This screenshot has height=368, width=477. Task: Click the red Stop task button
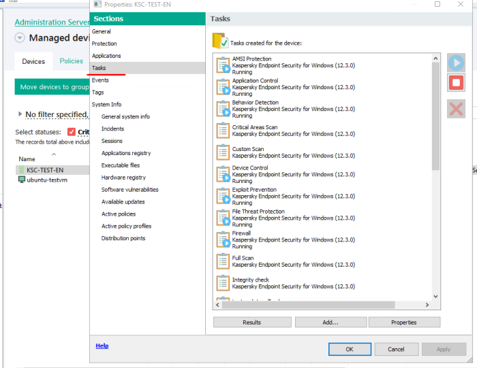coord(456,82)
